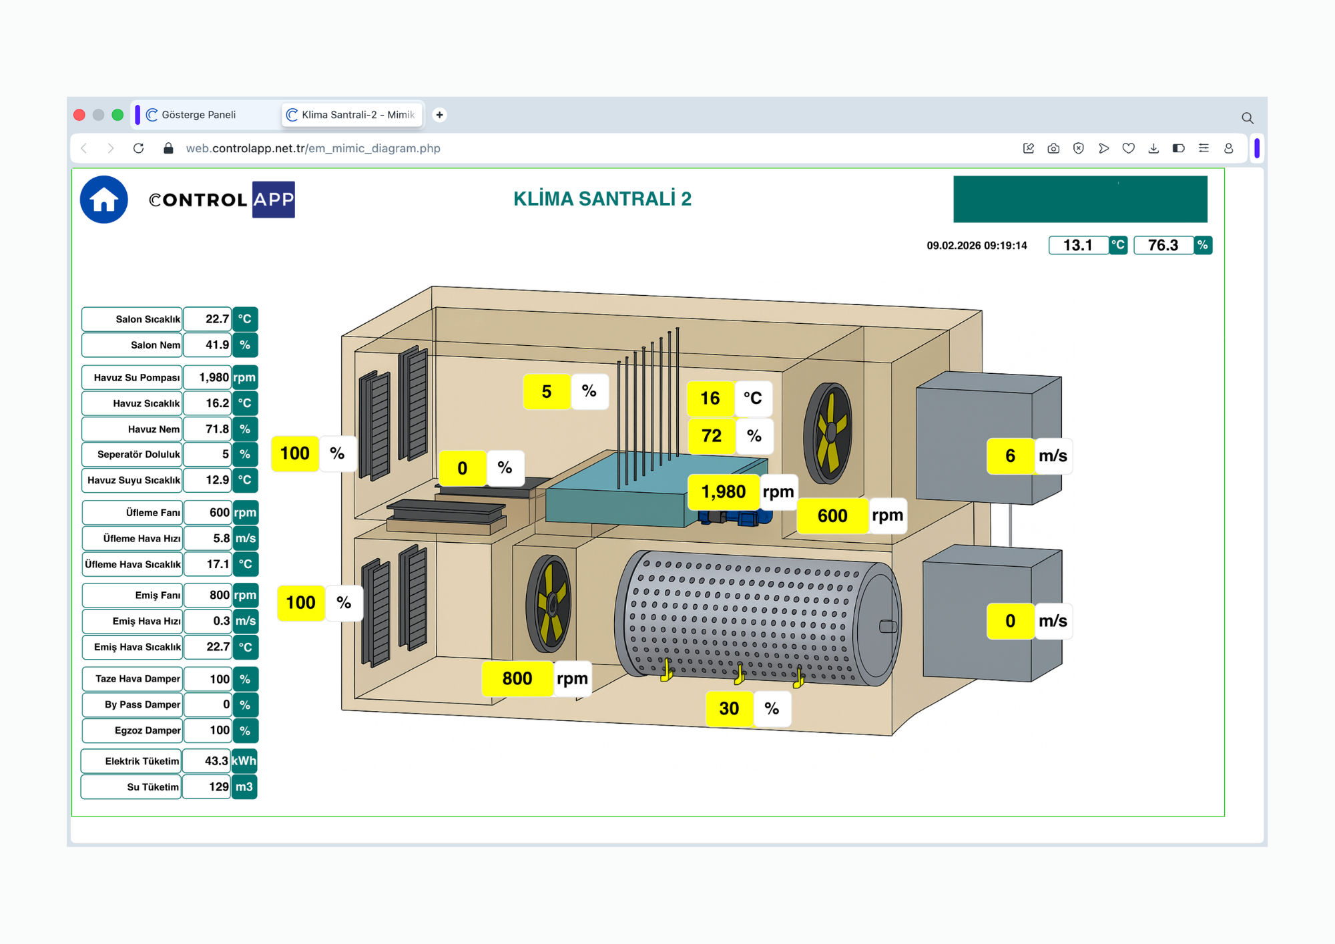Click the web.controlapp.net.tr address bar
Screen dimensions: 1335x944
click(x=313, y=148)
